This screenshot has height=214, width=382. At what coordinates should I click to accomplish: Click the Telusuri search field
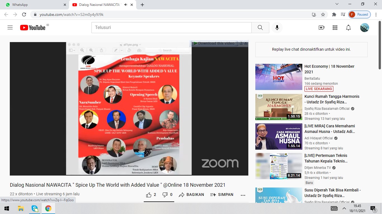click(x=171, y=28)
